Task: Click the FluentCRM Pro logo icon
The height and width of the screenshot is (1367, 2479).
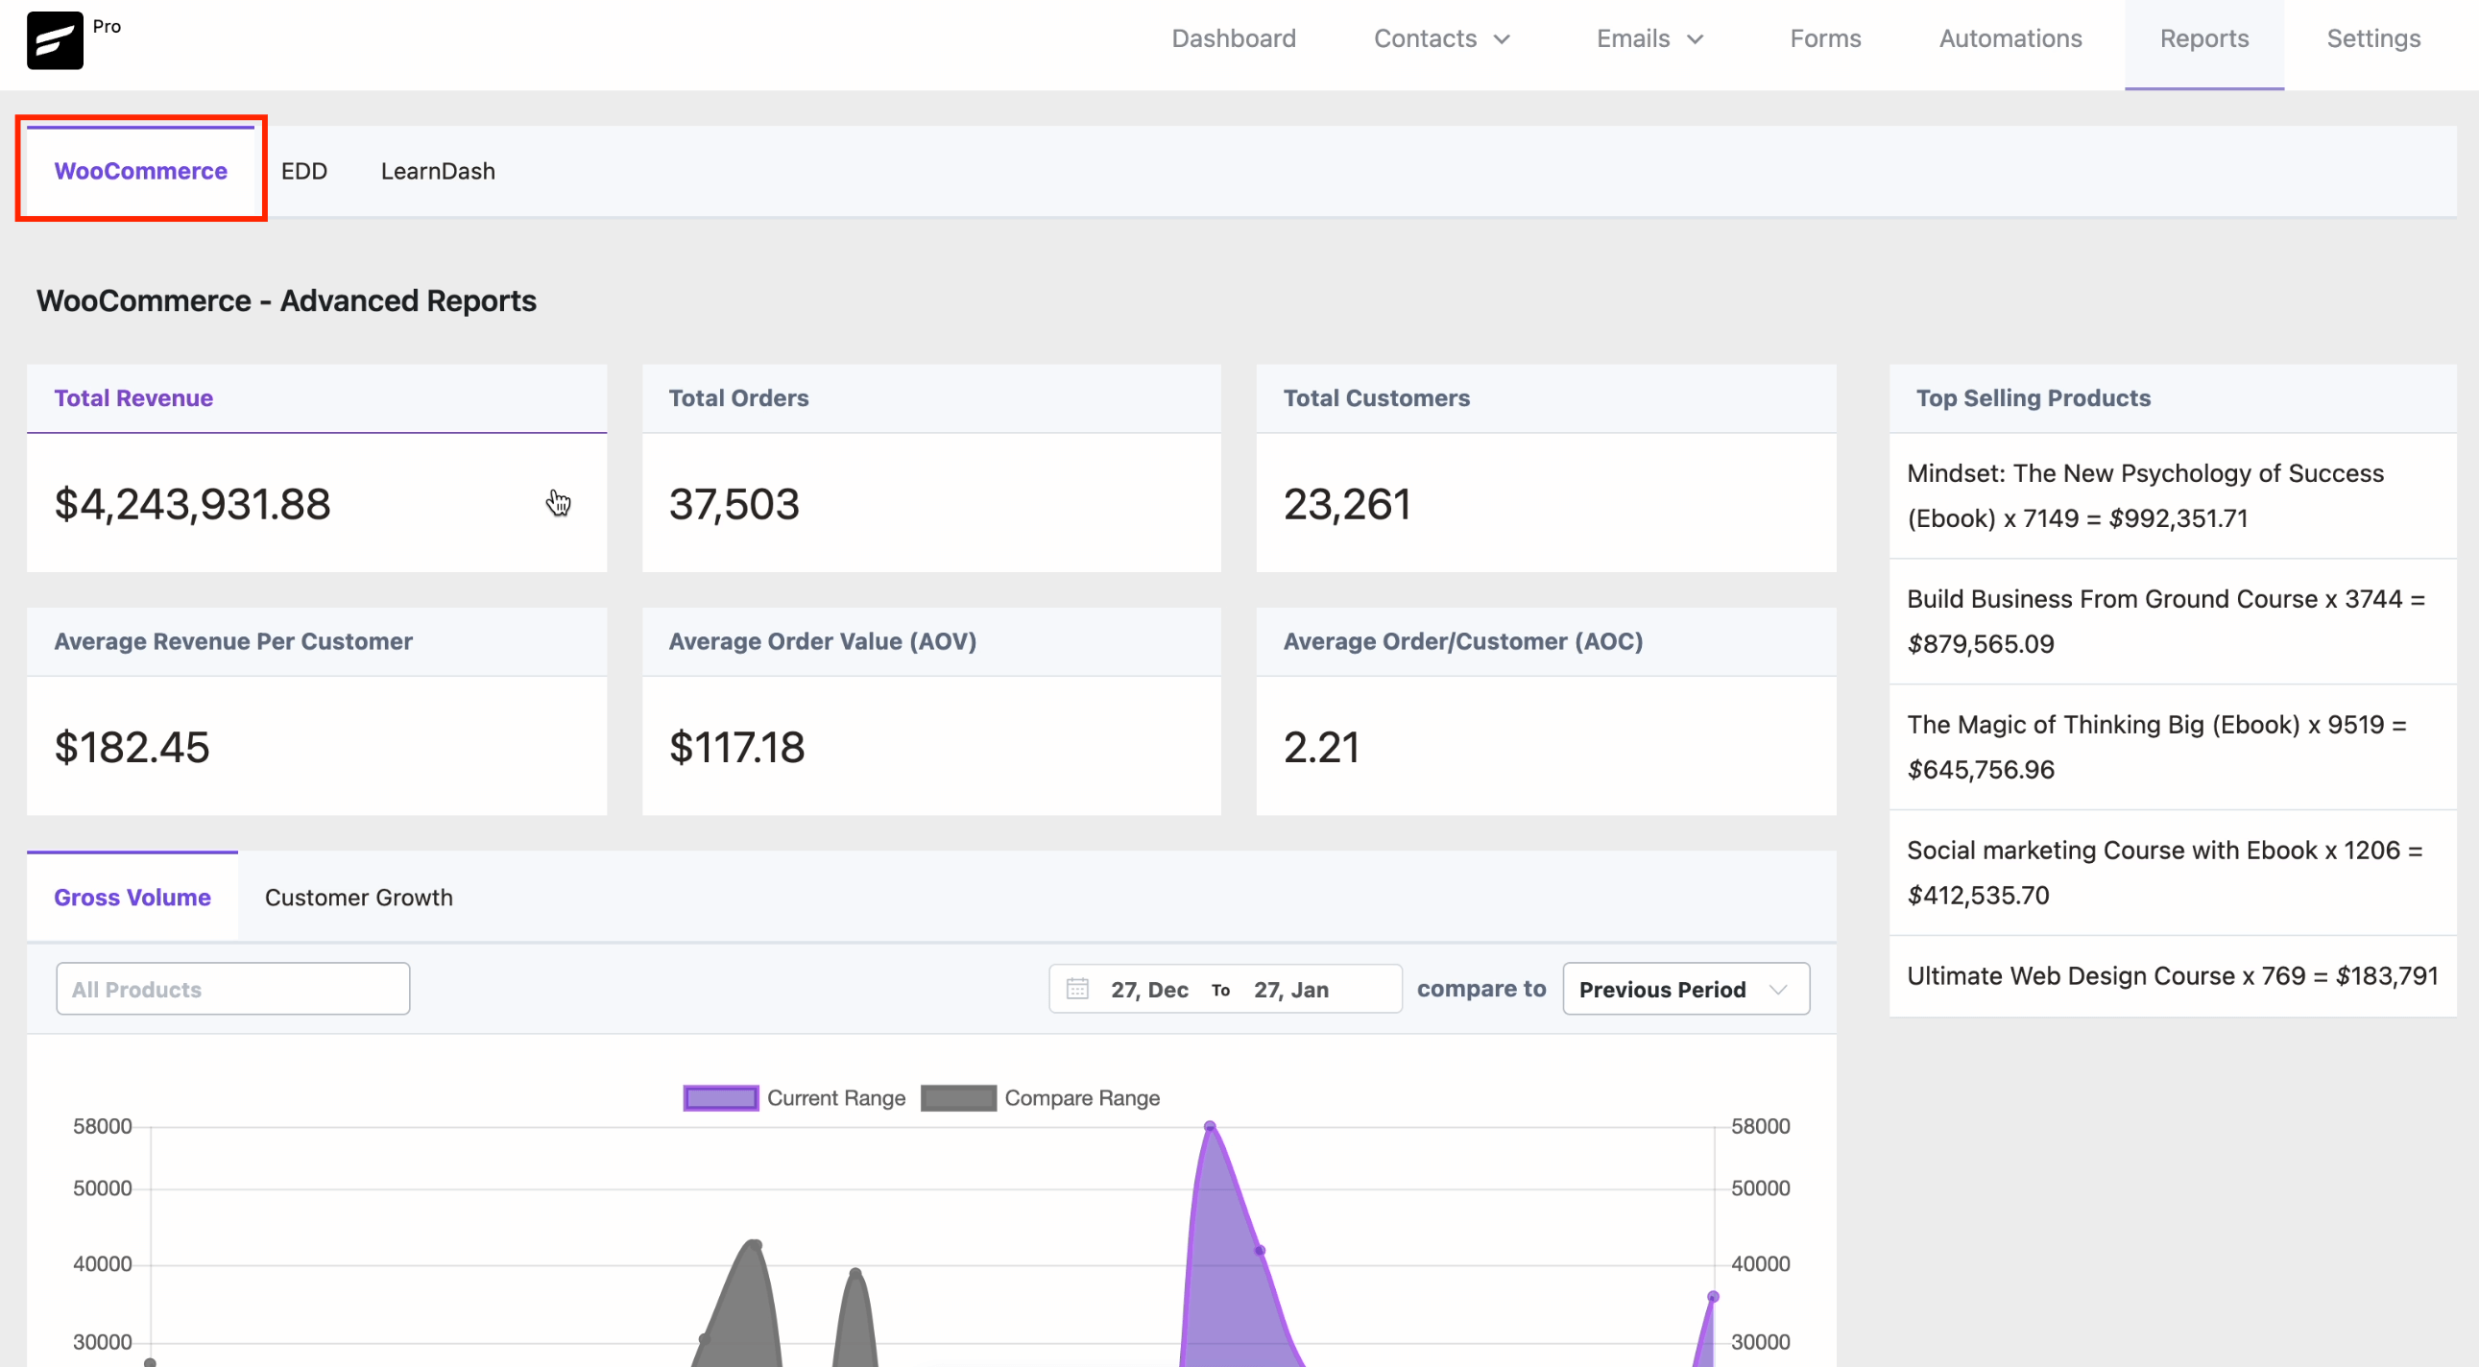Action: pos(55,40)
